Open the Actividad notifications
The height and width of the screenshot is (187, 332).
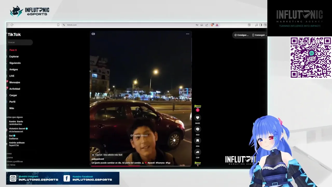15,89
